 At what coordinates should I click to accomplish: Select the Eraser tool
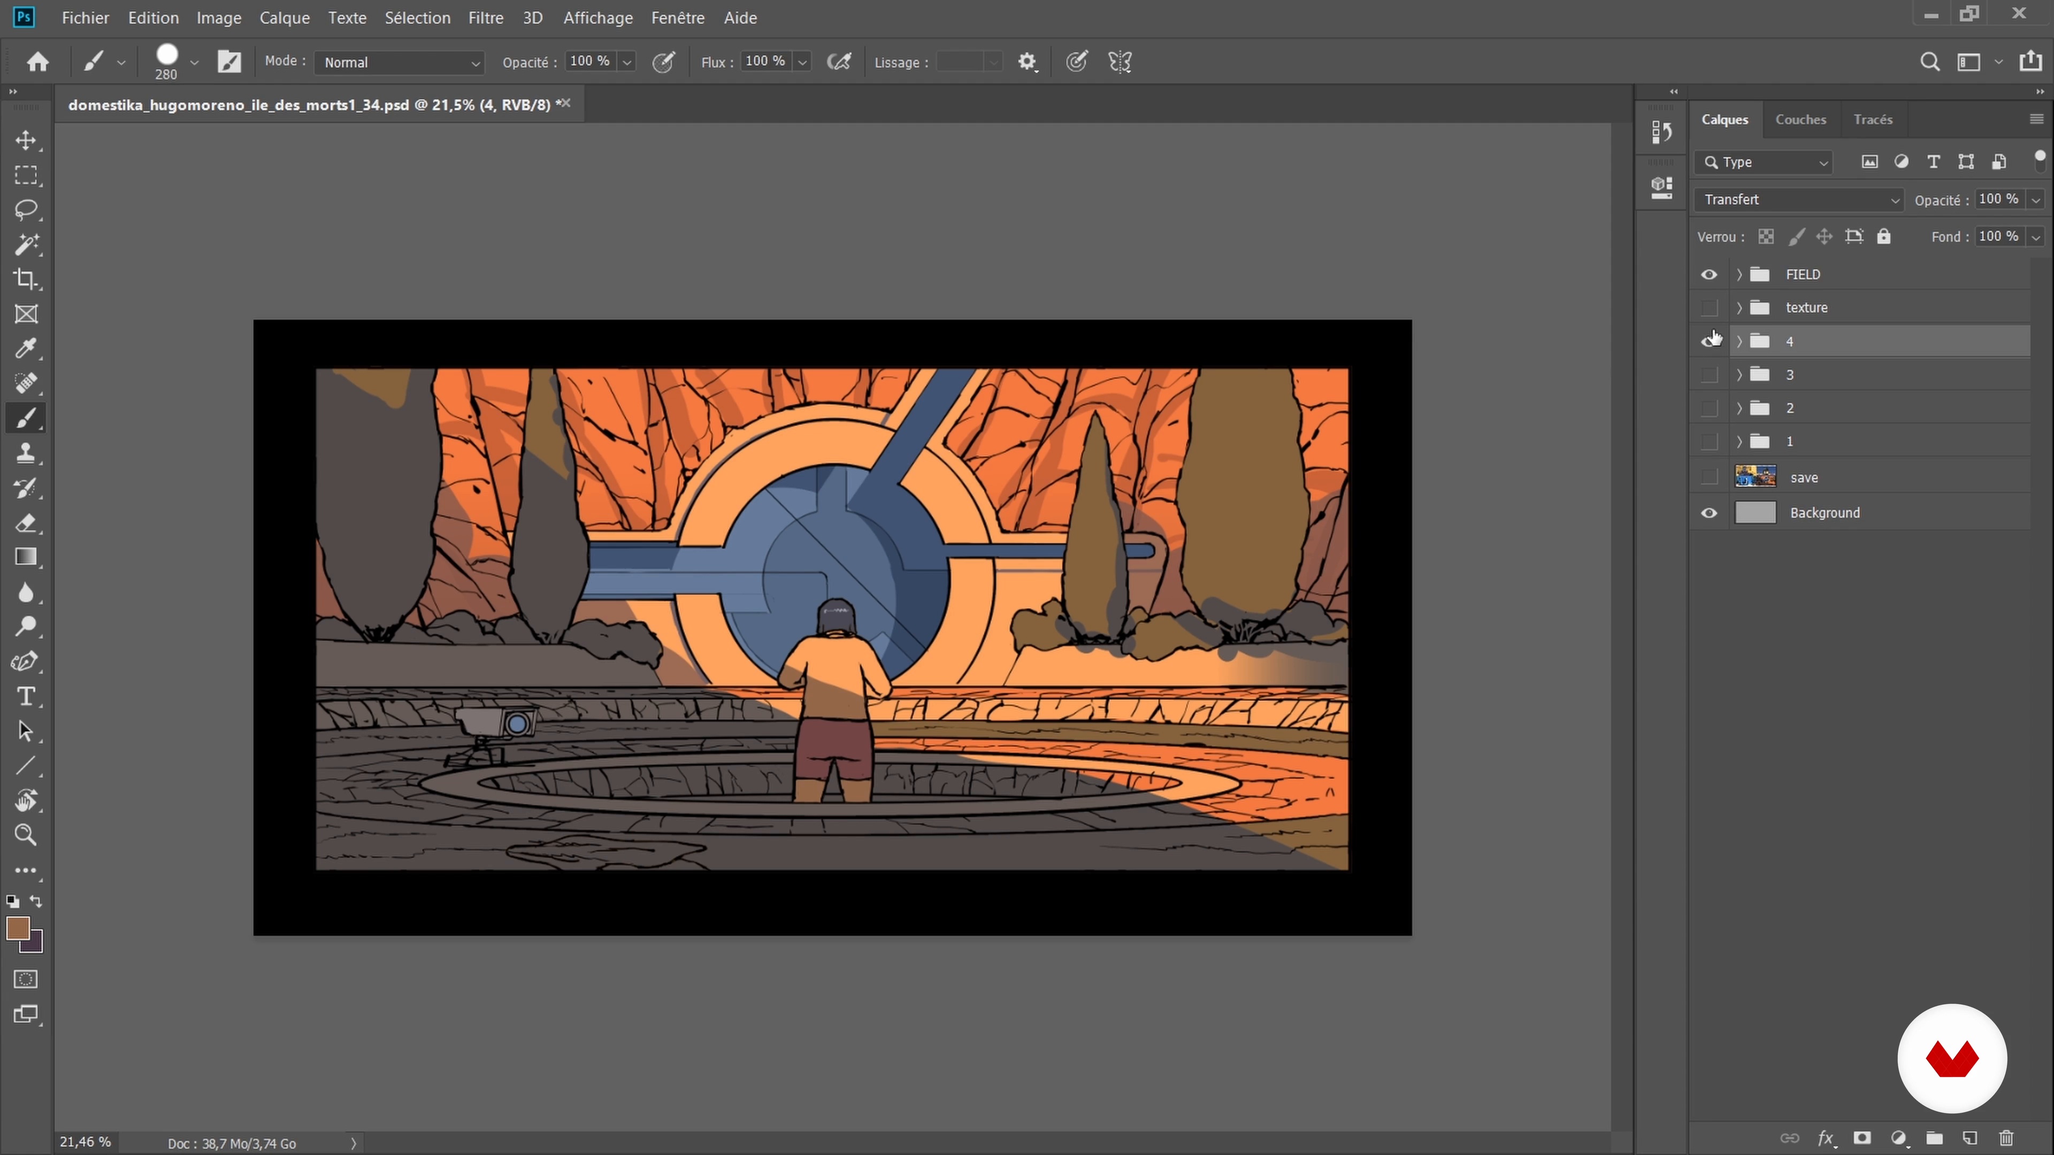(x=26, y=523)
